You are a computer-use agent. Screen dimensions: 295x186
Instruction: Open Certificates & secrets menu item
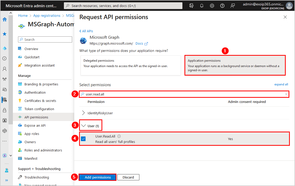(x=40, y=101)
